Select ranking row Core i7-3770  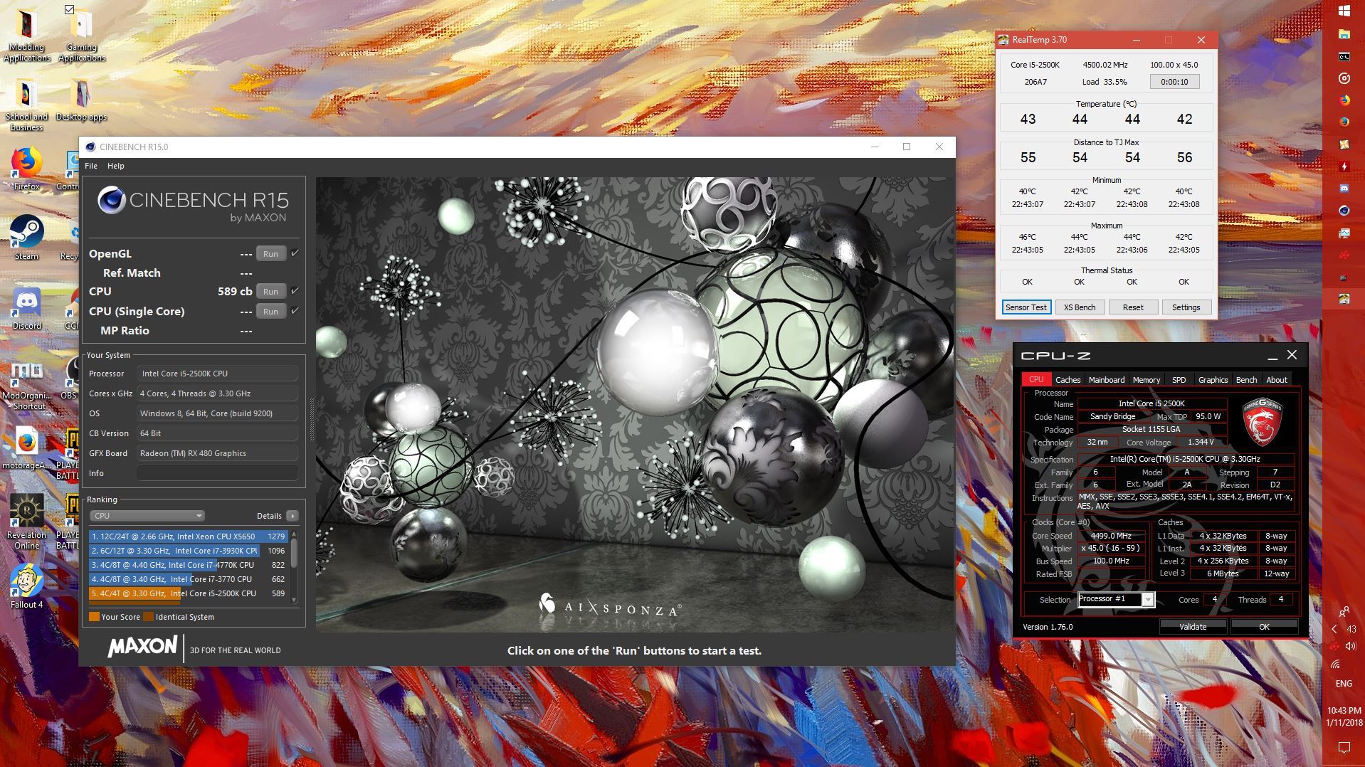click(x=188, y=579)
